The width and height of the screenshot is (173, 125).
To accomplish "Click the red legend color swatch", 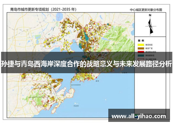I will click(x=141, y=52).
